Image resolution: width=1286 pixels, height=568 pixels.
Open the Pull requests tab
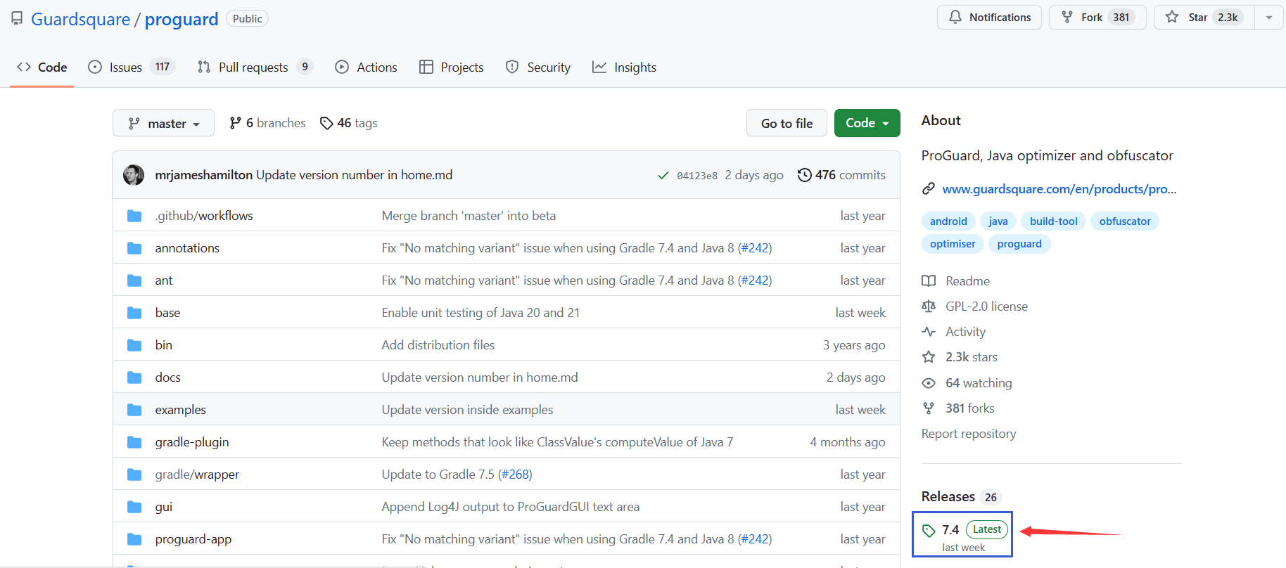(255, 67)
